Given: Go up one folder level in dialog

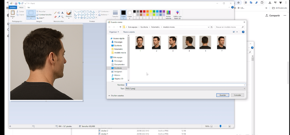Looking at the screenshot, I should pyautogui.click(x=120, y=27).
